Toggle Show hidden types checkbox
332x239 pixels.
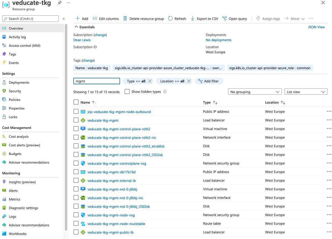127,92
